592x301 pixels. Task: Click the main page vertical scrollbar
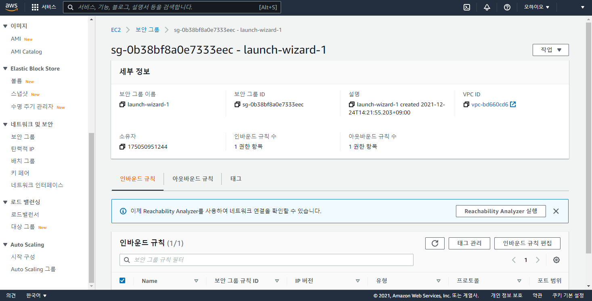pyautogui.click(x=588, y=137)
